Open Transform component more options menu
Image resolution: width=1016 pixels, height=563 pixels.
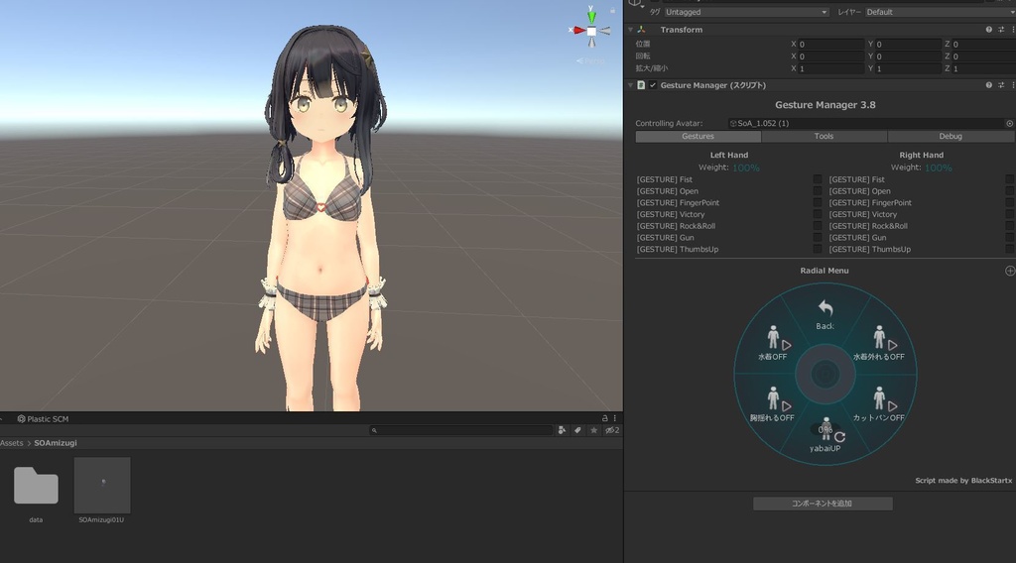(1013, 30)
